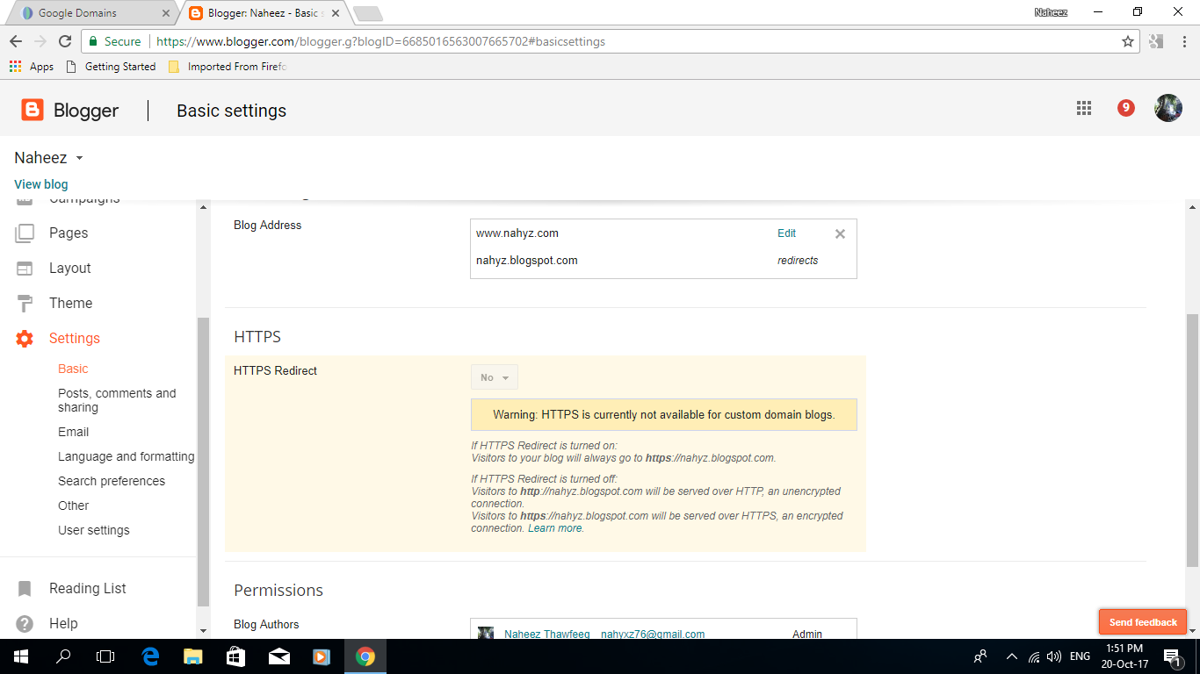Image resolution: width=1200 pixels, height=674 pixels.
Task: Open Imported From Firefox bookmark folder
Action: click(228, 66)
